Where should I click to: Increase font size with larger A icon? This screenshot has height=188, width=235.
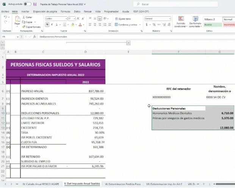(78, 19)
